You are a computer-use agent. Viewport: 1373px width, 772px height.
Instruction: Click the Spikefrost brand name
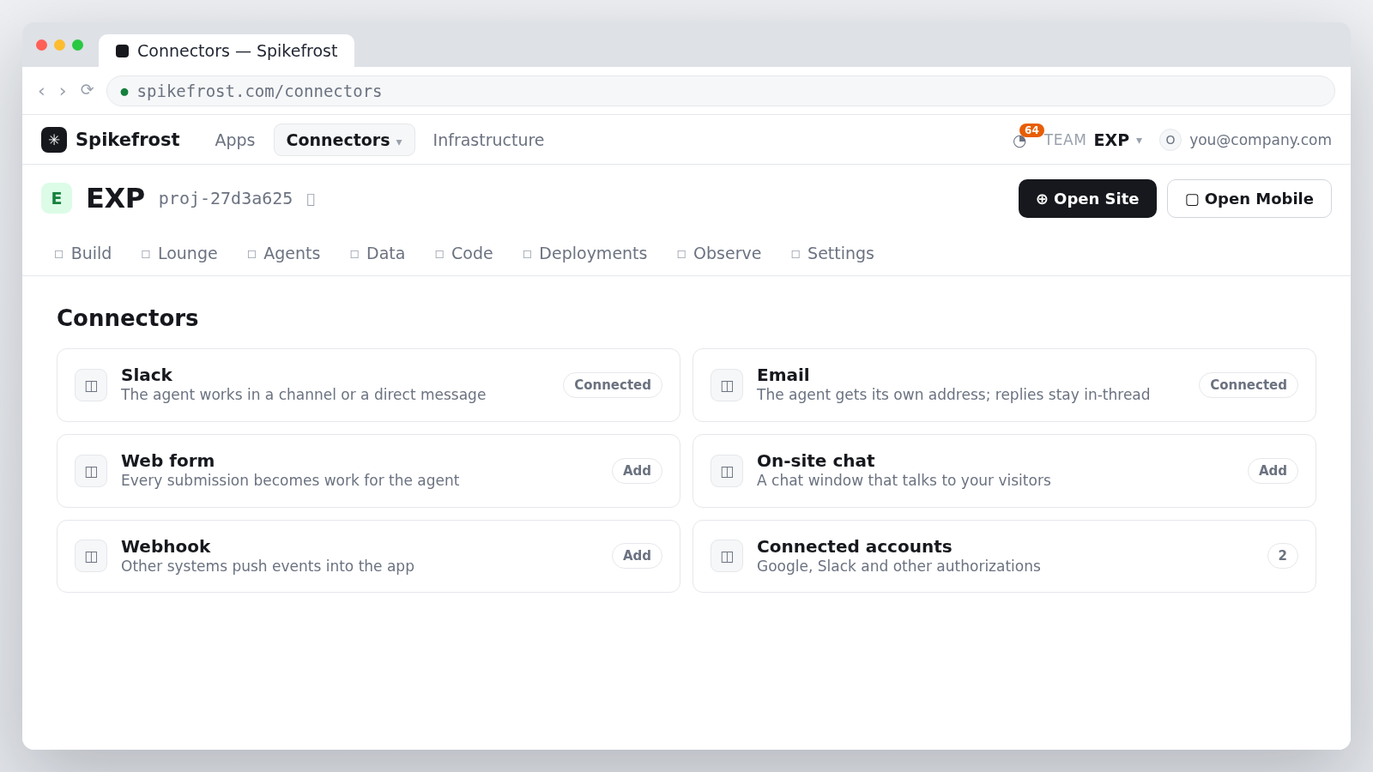[128, 140]
